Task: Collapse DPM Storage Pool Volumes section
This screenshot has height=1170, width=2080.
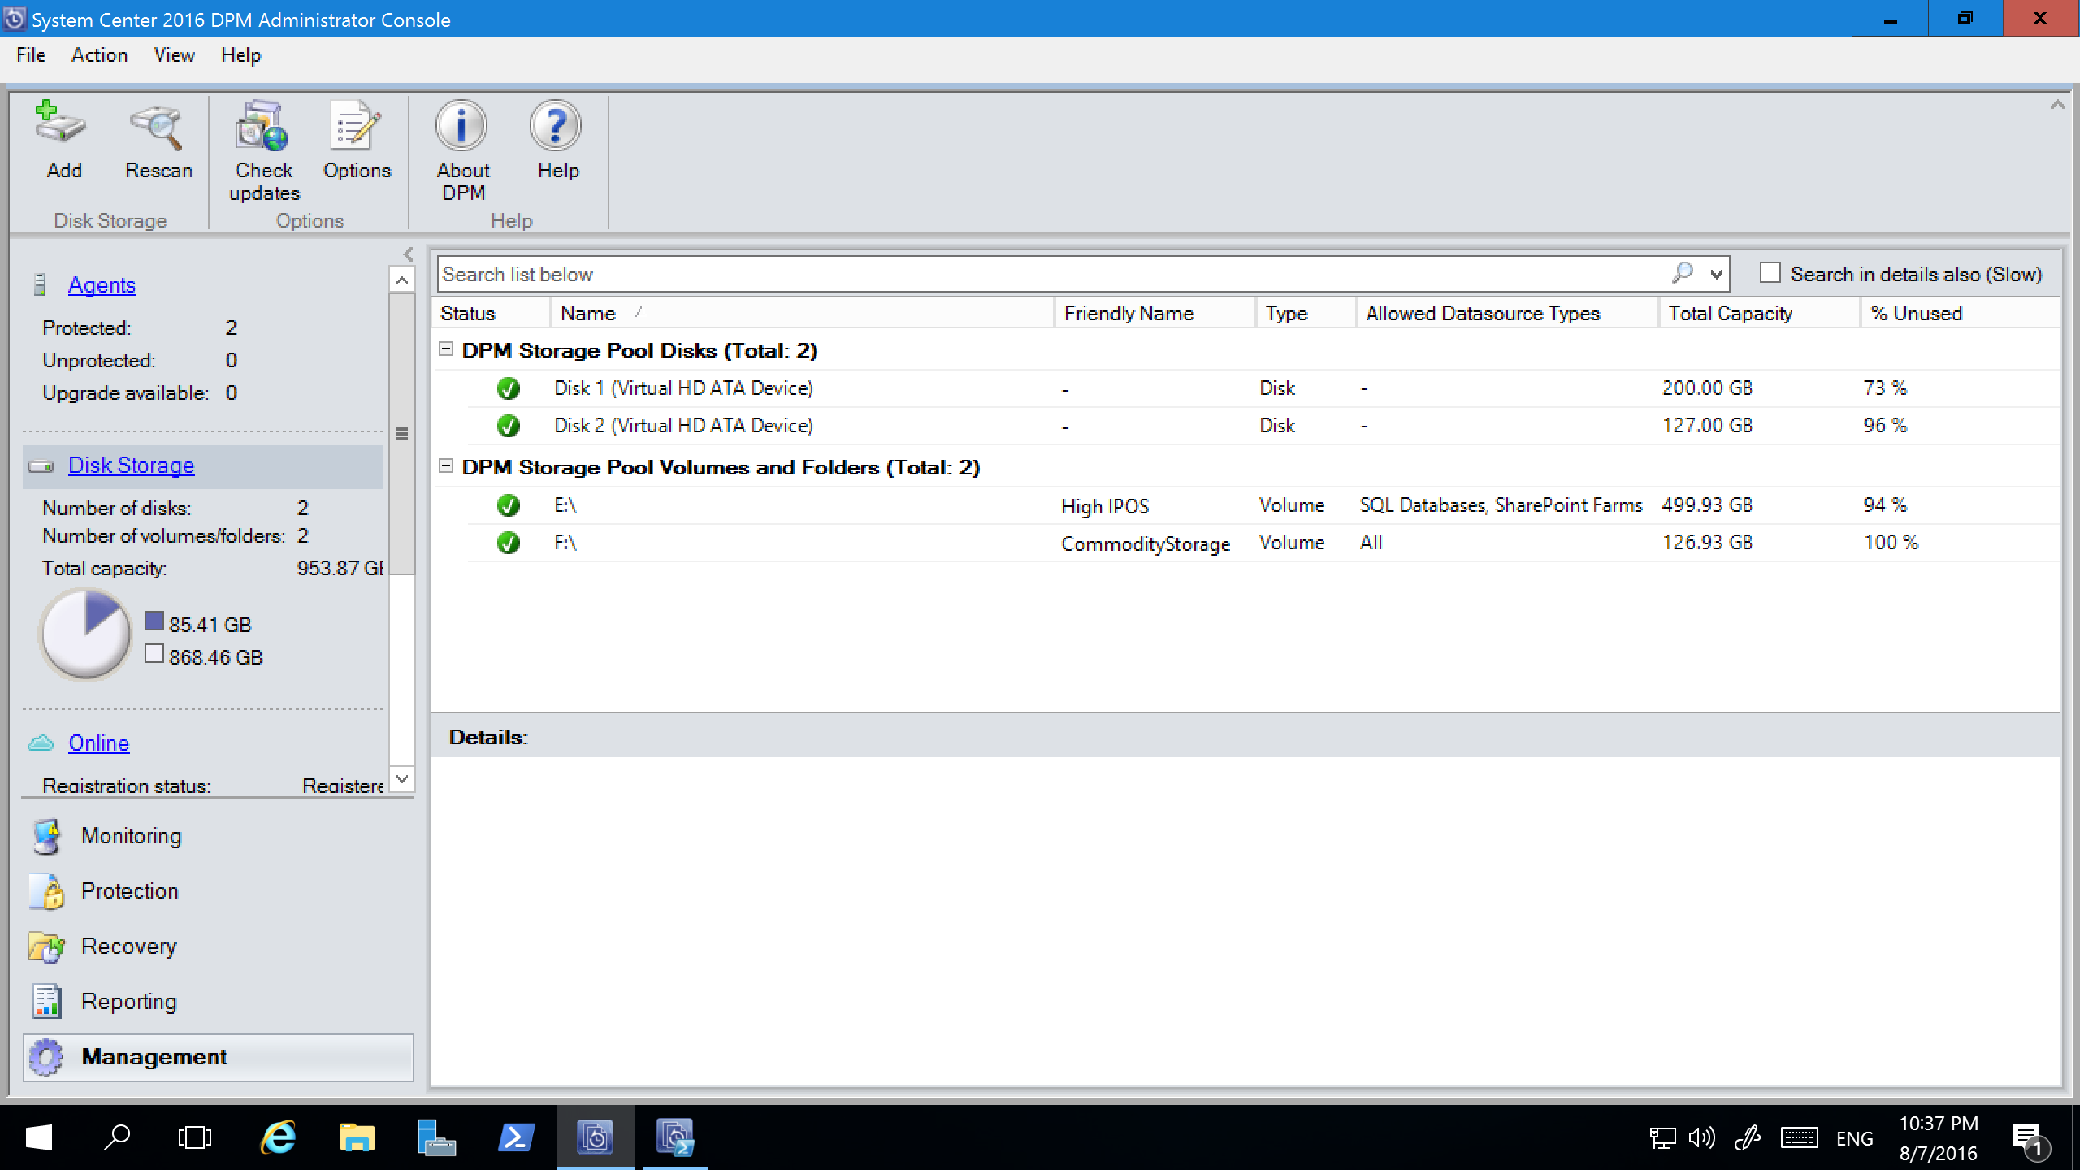Action: tap(447, 467)
